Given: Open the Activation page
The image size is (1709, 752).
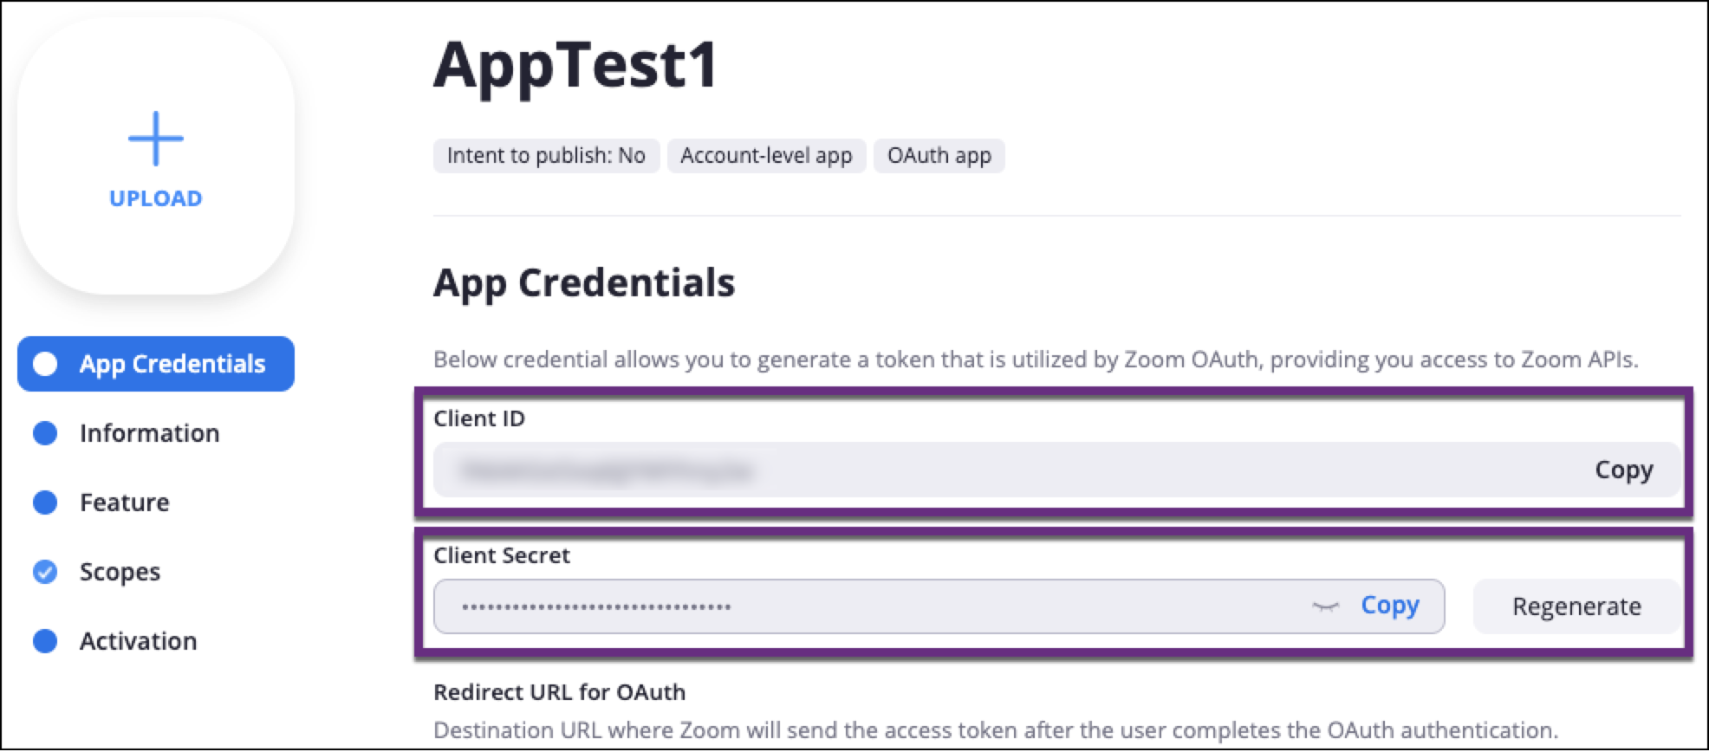Looking at the screenshot, I should tap(138, 641).
